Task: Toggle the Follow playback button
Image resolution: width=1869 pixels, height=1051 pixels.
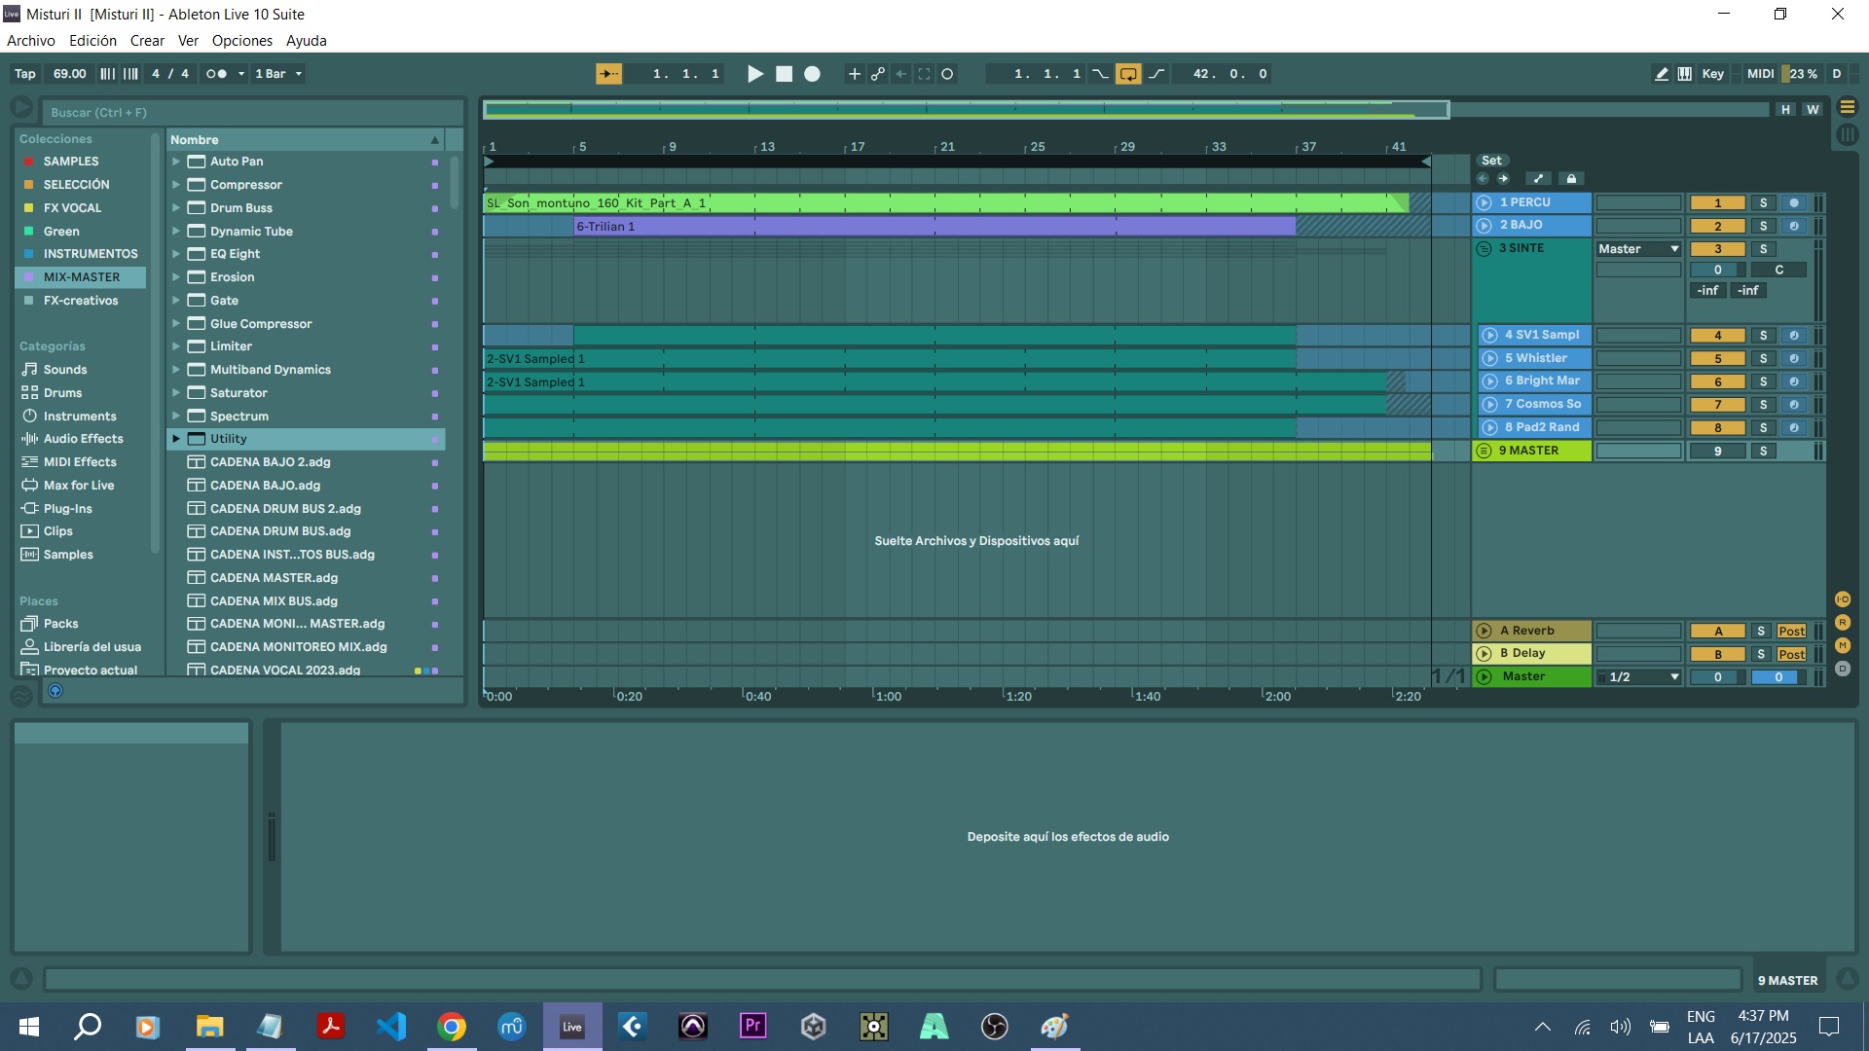Action: tap(609, 74)
